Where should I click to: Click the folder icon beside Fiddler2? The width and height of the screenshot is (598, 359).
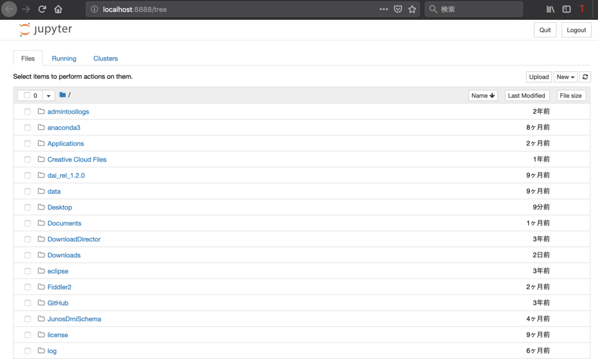click(41, 287)
